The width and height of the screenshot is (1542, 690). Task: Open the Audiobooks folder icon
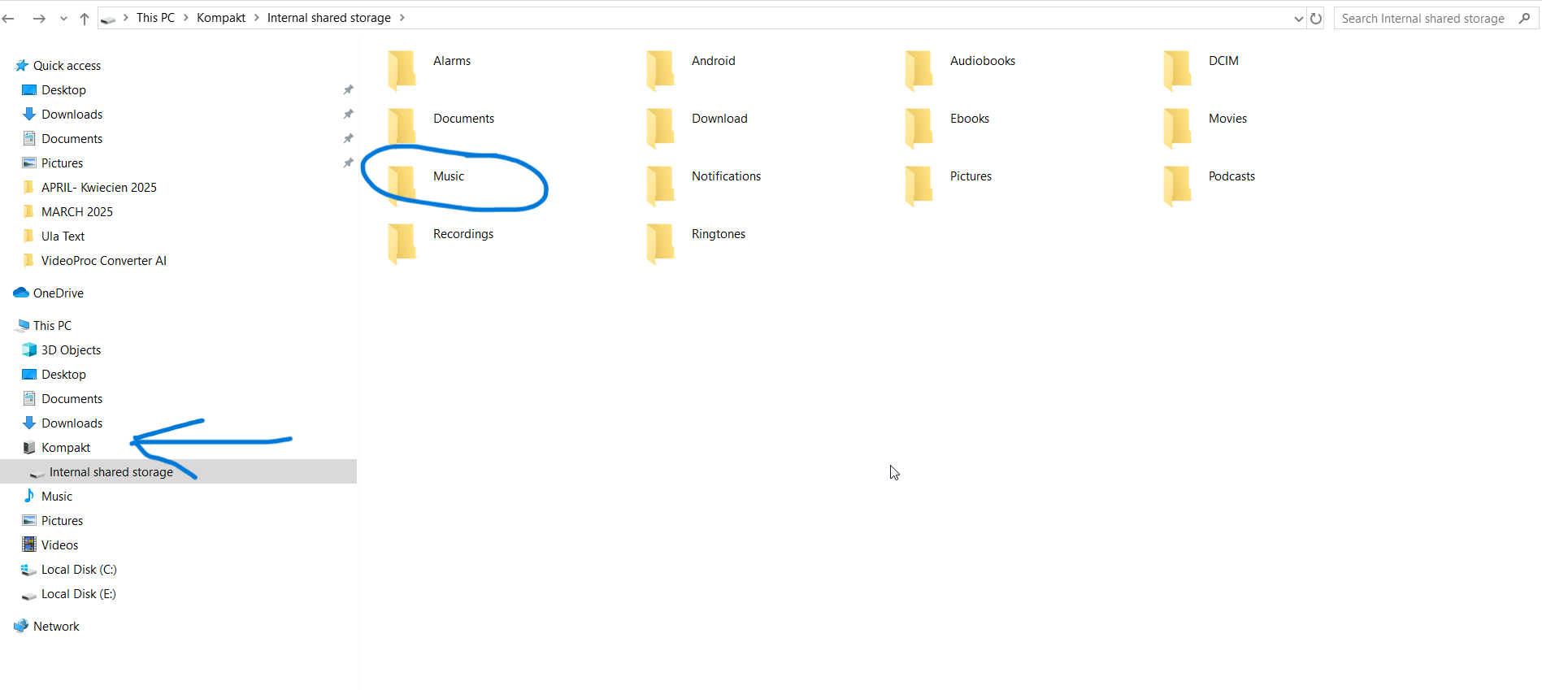919,70
